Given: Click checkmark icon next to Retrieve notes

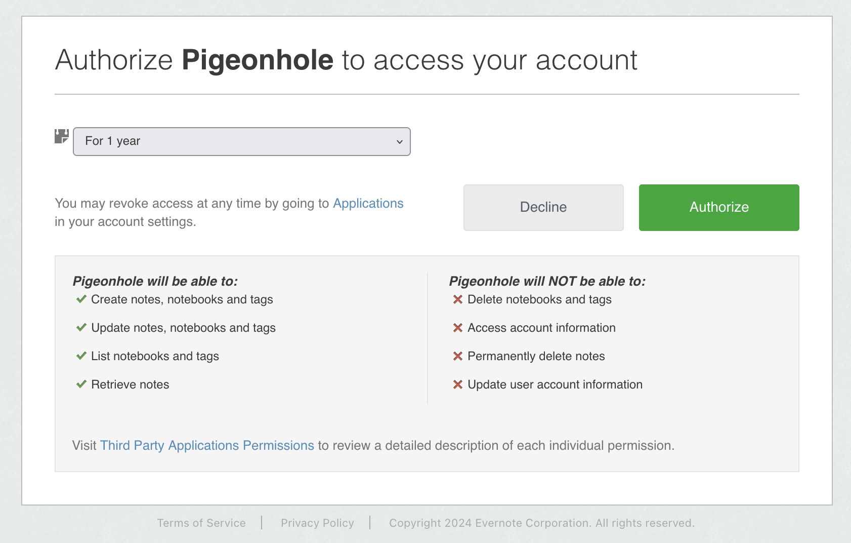Looking at the screenshot, I should click(x=81, y=384).
